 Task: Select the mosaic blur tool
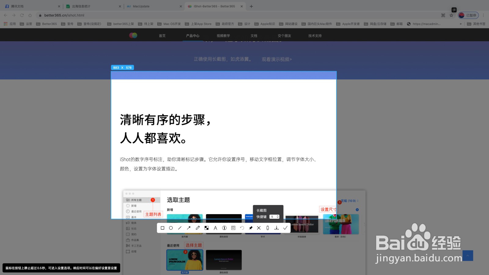pos(207,228)
